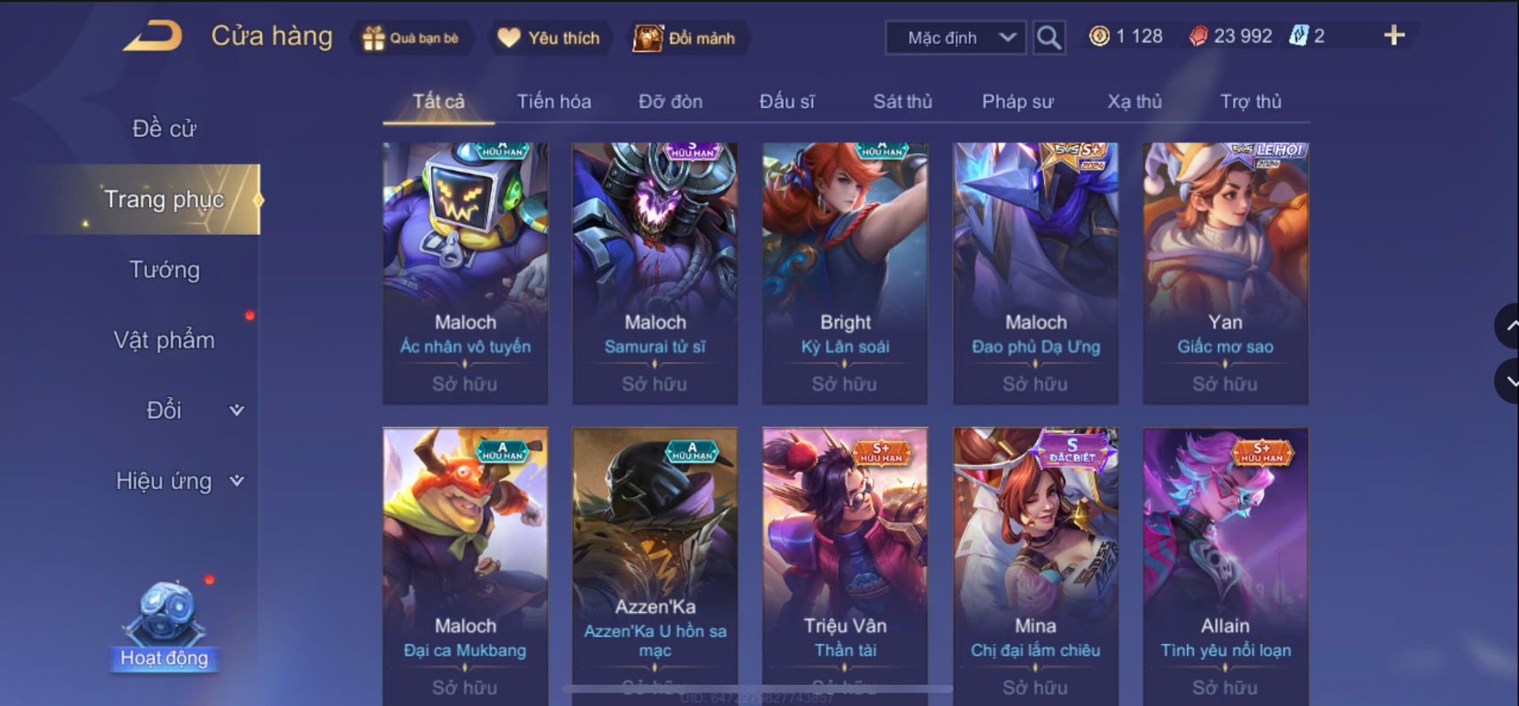Expand the Đổi sidebar submenu

[x=236, y=410]
